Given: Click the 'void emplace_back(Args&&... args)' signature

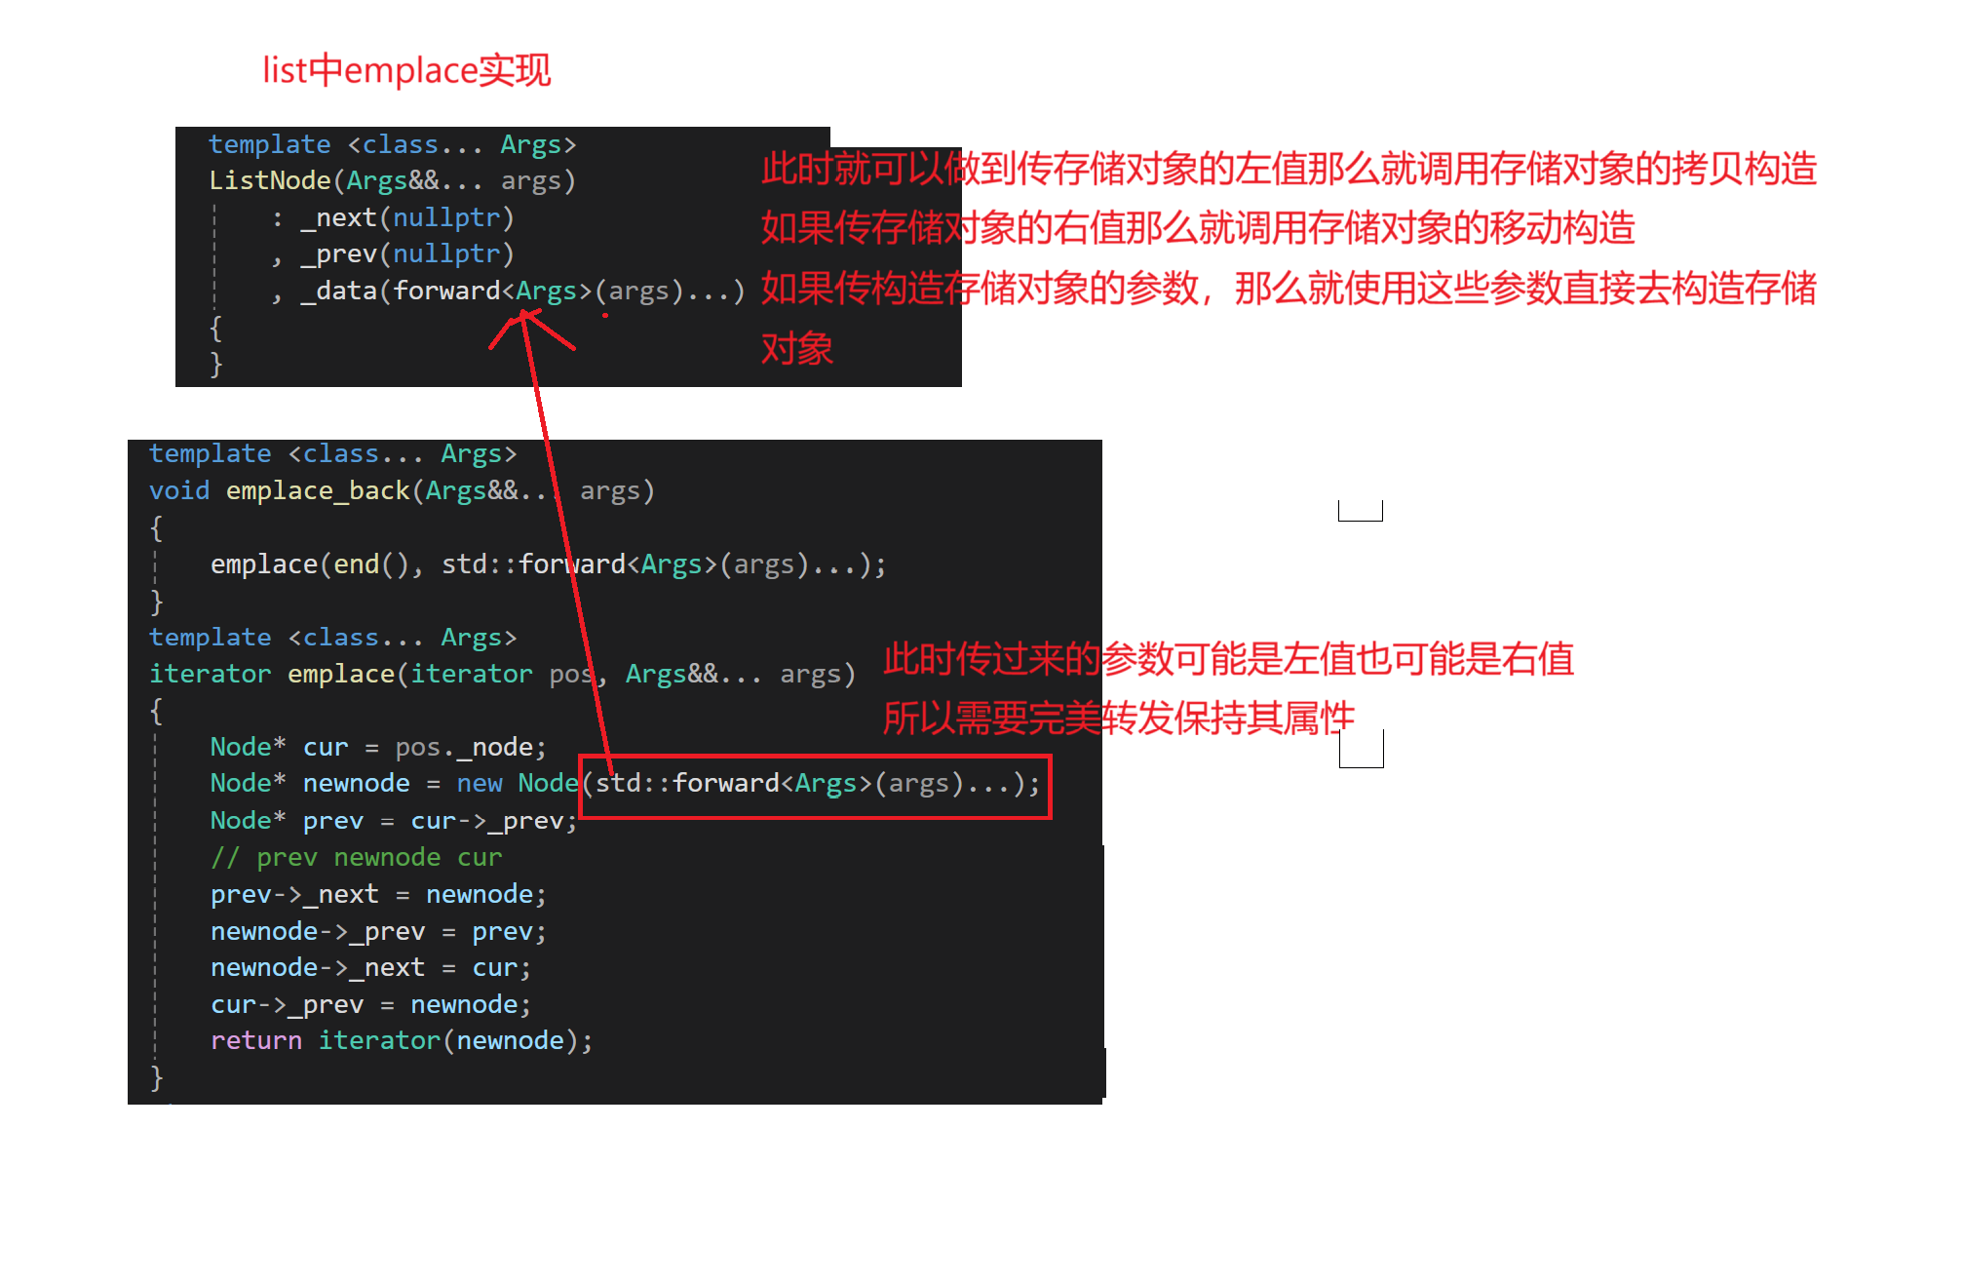Looking at the screenshot, I should 401,491.
